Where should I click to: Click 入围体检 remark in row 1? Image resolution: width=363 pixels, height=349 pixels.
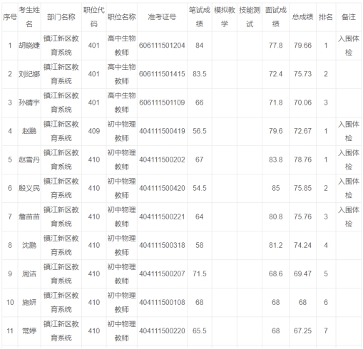(x=349, y=46)
